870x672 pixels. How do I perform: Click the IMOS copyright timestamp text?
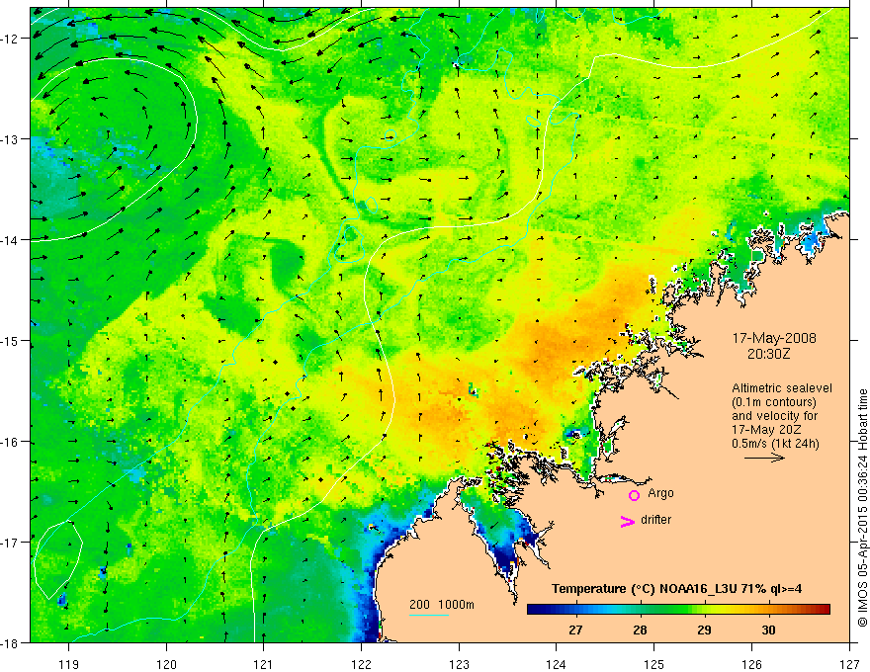862,507
